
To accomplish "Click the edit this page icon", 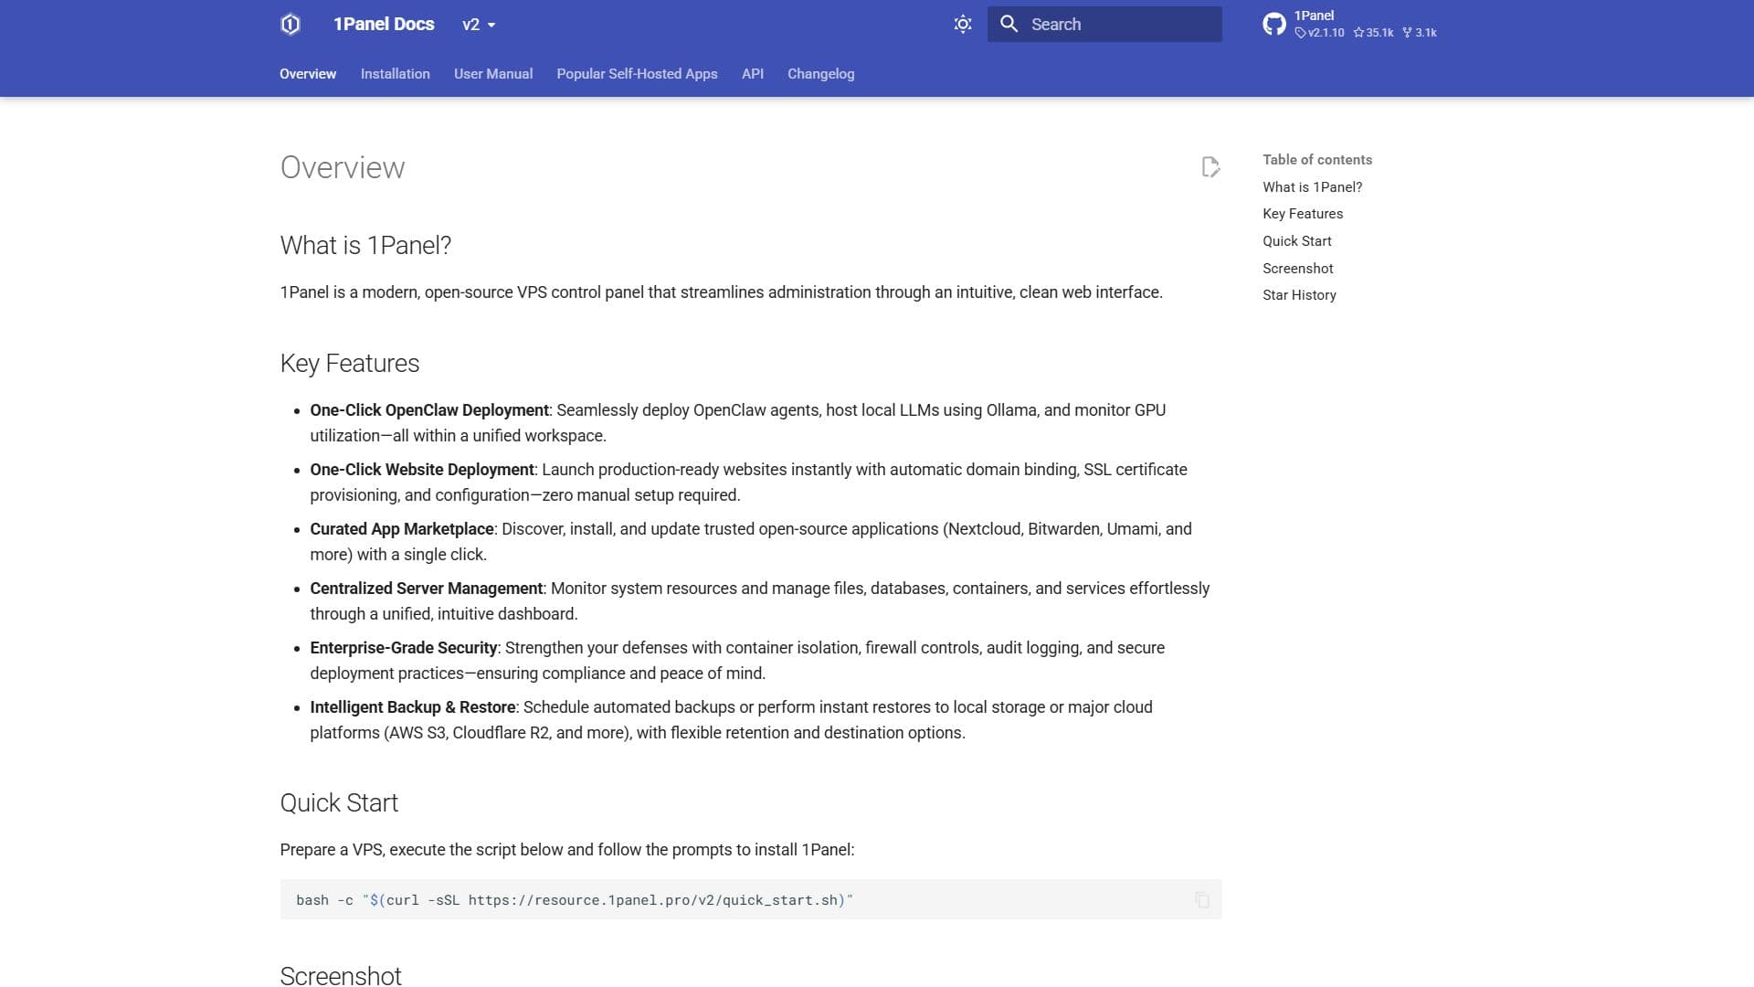I will coord(1210,167).
